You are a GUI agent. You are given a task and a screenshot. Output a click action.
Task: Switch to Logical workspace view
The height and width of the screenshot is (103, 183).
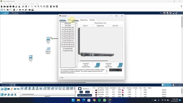point(5,13)
